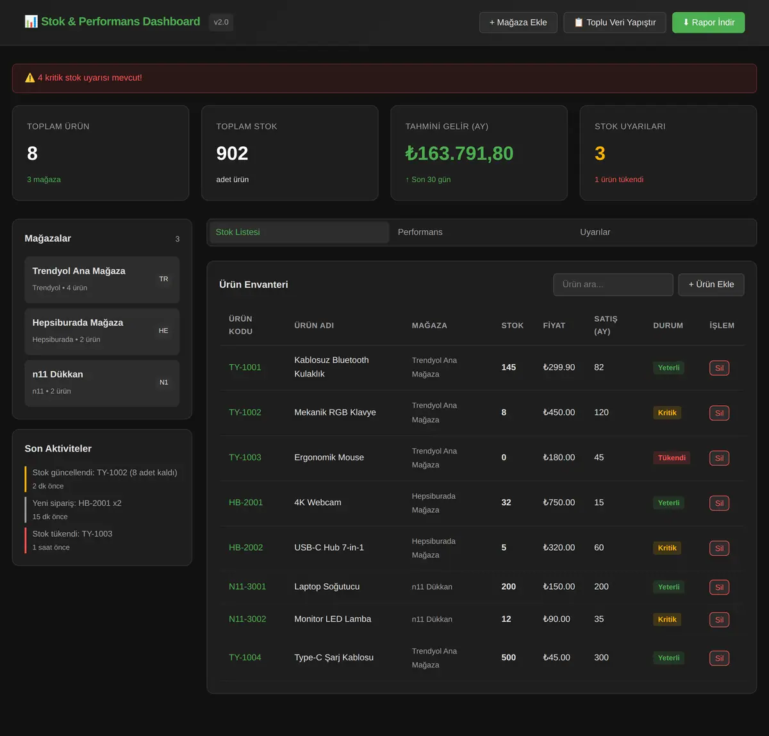Click Kritik badge on Monitor LED Lamba
Image resolution: width=769 pixels, height=736 pixels.
(667, 619)
